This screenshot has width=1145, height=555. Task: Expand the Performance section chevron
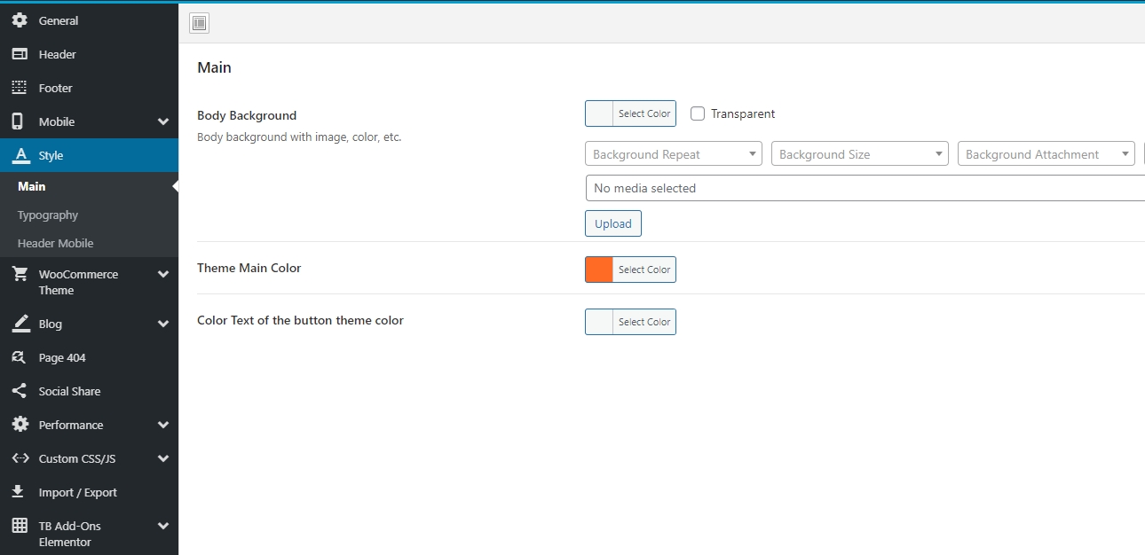pyautogui.click(x=163, y=425)
